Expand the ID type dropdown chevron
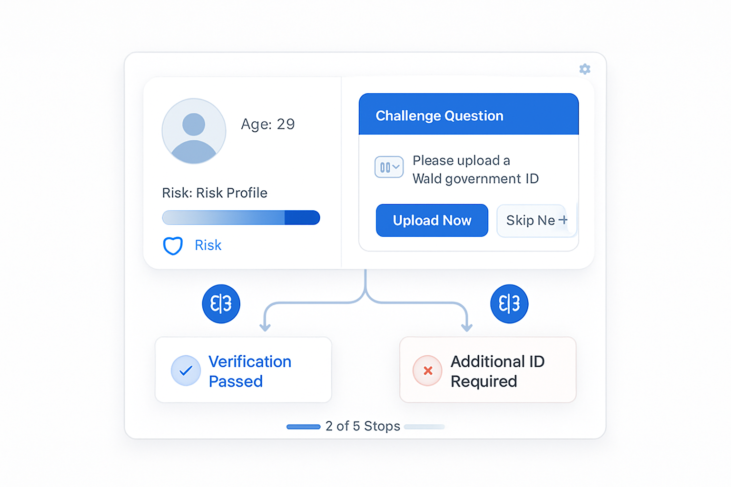 (389, 167)
